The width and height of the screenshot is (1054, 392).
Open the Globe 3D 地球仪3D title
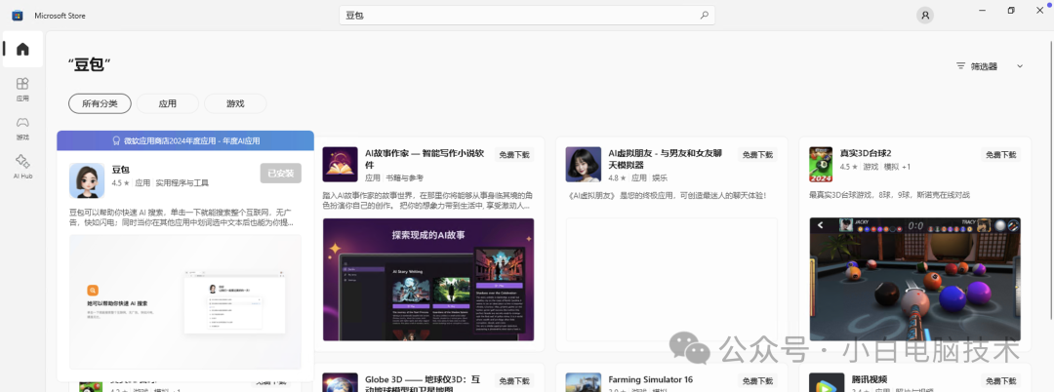(x=423, y=384)
